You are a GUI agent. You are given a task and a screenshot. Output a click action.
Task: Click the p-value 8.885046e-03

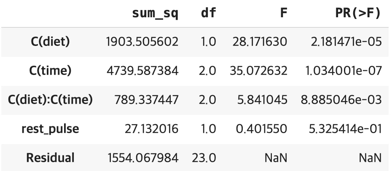point(341,100)
